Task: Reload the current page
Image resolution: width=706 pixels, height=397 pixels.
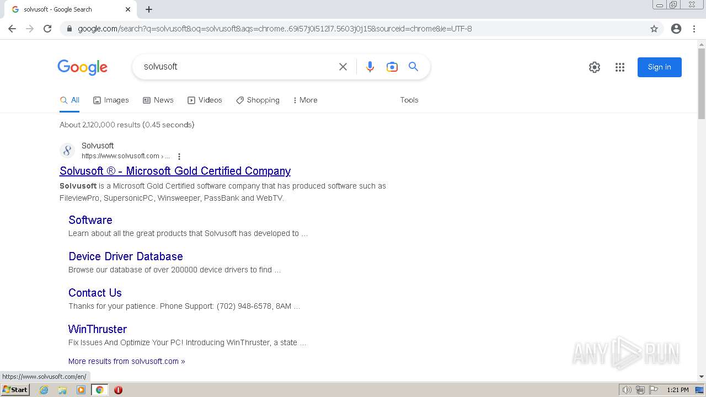Action: [x=47, y=29]
